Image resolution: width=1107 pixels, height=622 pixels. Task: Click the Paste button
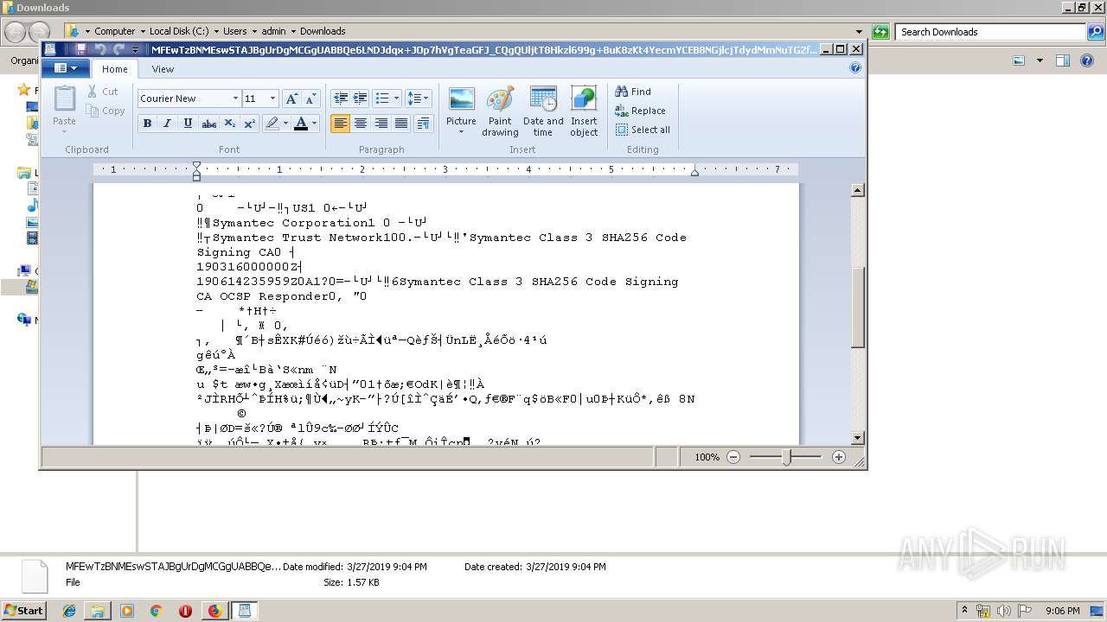pyautogui.click(x=64, y=105)
